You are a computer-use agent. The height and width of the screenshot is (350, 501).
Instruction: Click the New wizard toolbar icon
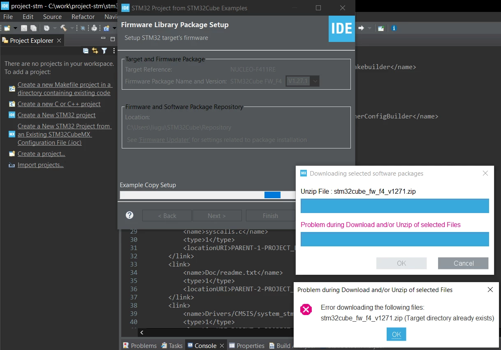[7, 28]
